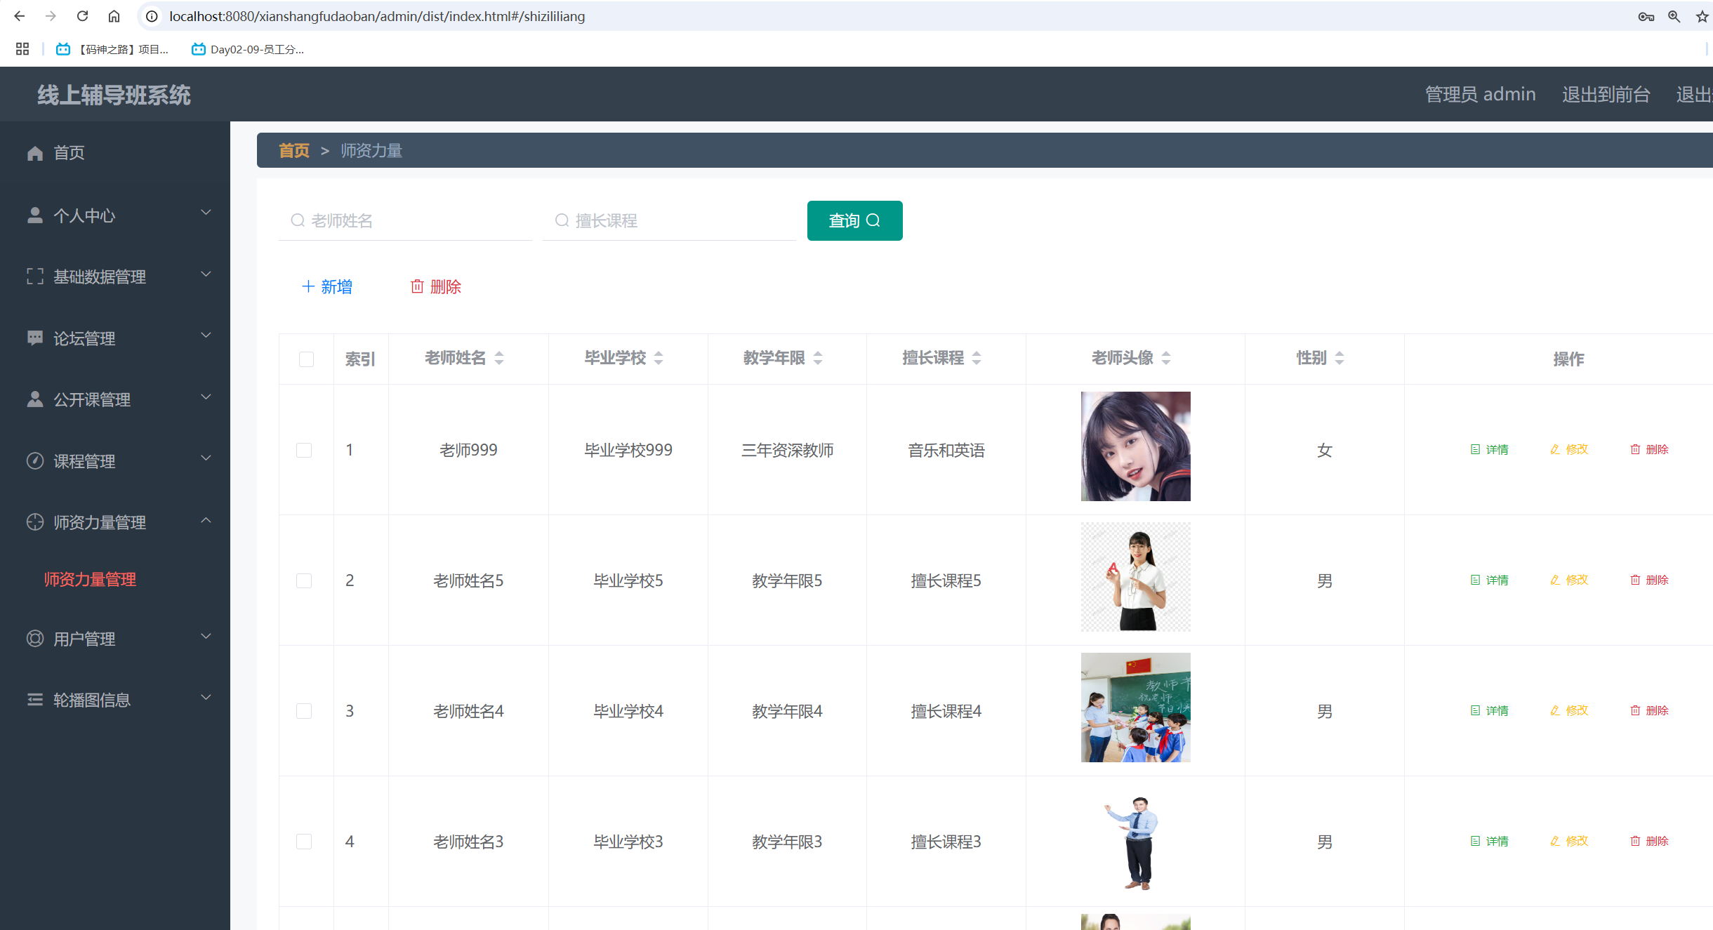Viewport: 1713px width, 930px height.
Task: Click the portrait thumbnail of 老师999
Action: click(1135, 446)
